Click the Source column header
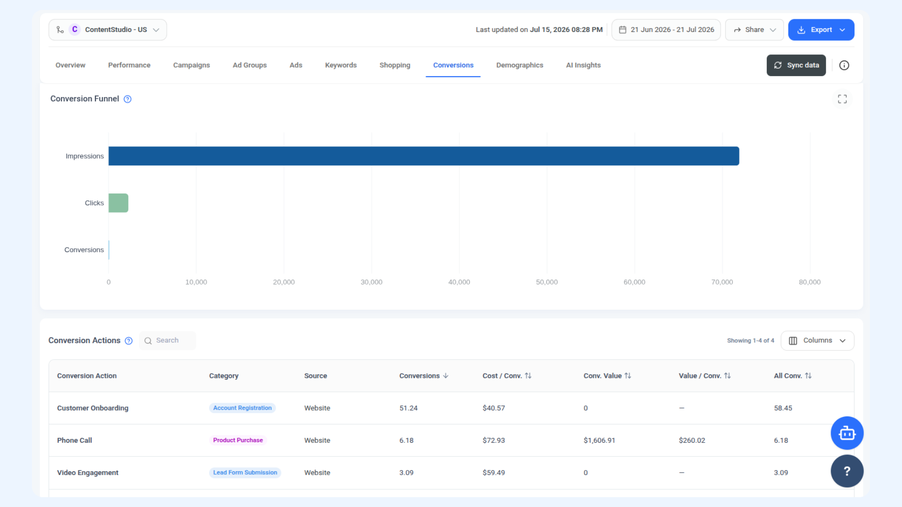This screenshot has width=902, height=507. point(316,376)
